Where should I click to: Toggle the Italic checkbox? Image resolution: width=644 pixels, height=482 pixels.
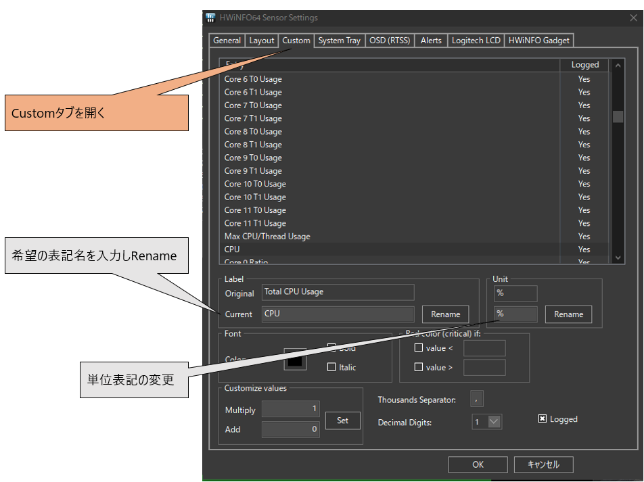[331, 367]
